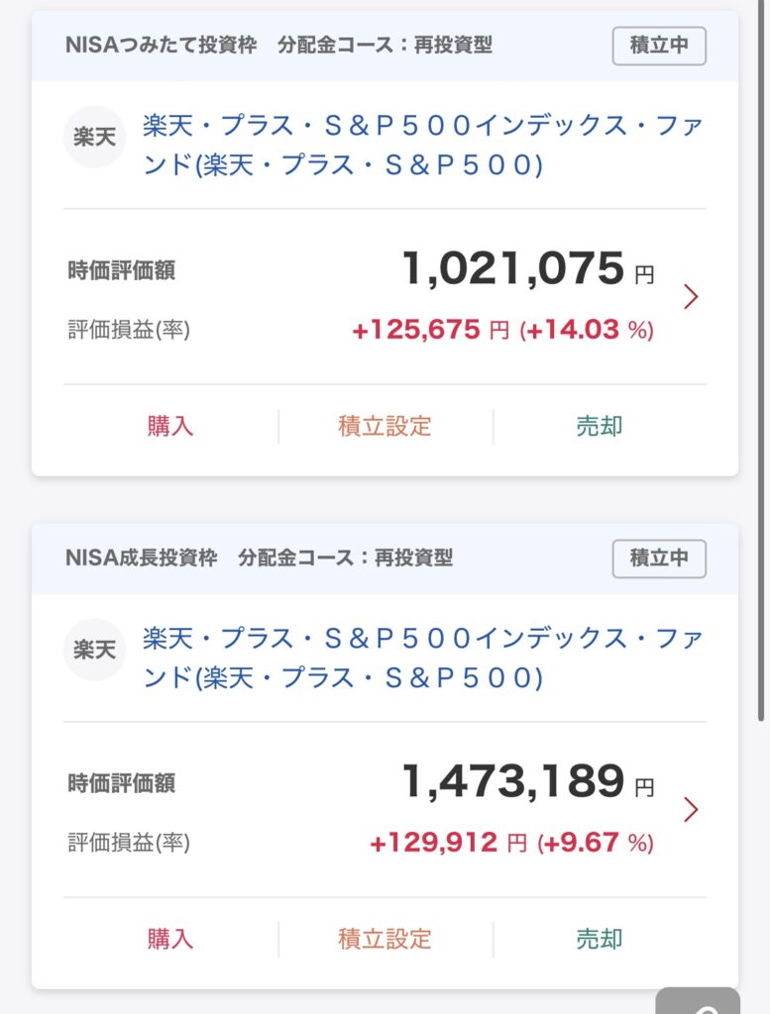Click the 楽天 logo icon in the NISAつみたて投資枠 card
This screenshot has width=770, height=1014.
click(x=94, y=137)
